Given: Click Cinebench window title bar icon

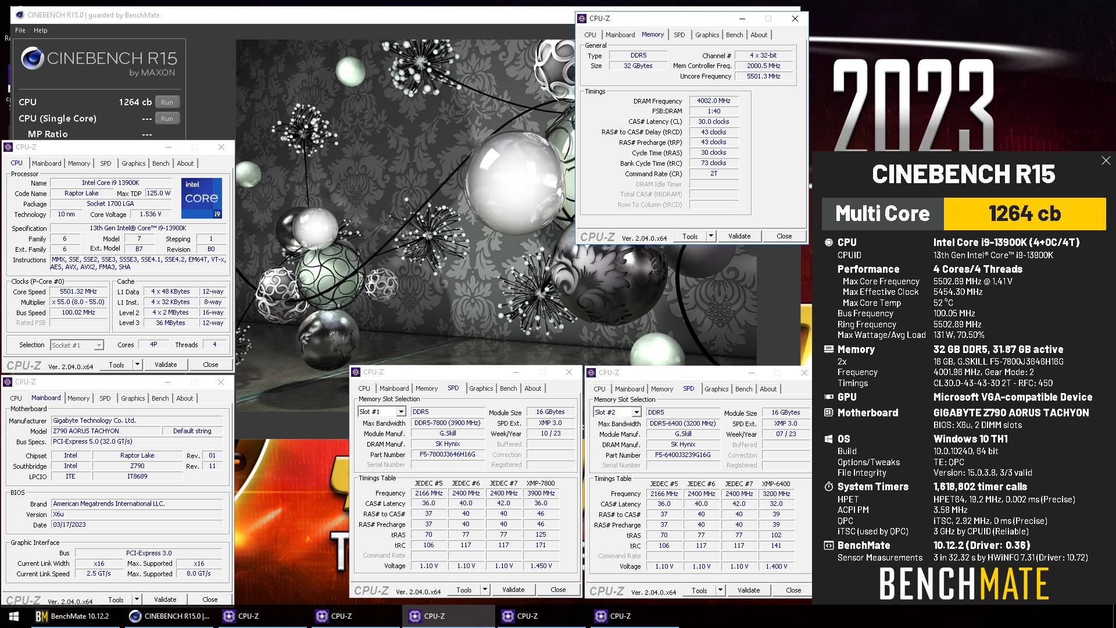Looking at the screenshot, I should [x=19, y=15].
